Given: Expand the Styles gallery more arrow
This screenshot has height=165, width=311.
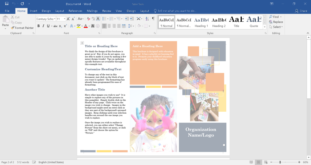Looking at the screenshot, I should click(x=265, y=27).
